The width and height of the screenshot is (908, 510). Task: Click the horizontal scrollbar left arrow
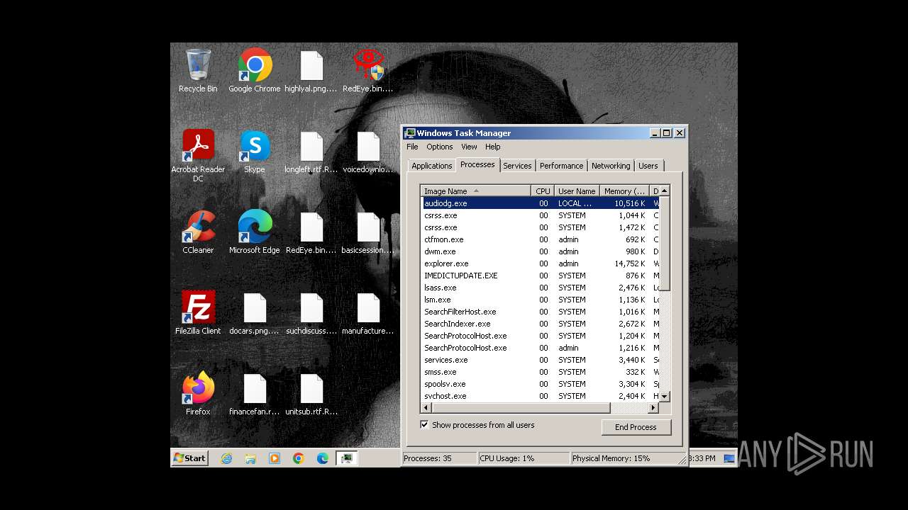point(426,408)
